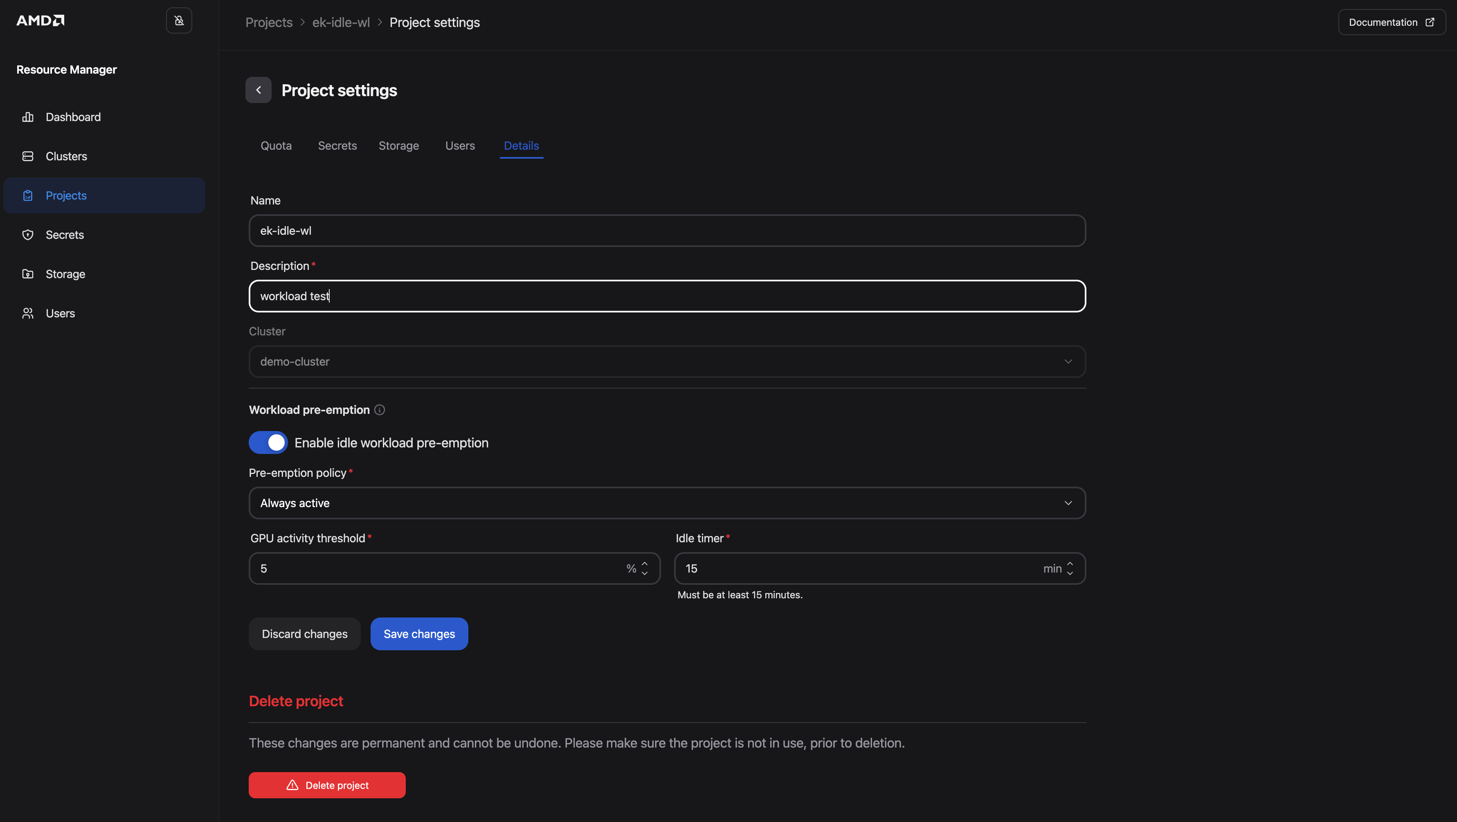Switch to the Quota tab
The height and width of the screenshot is (822, 1457).
tap(276, 146)
